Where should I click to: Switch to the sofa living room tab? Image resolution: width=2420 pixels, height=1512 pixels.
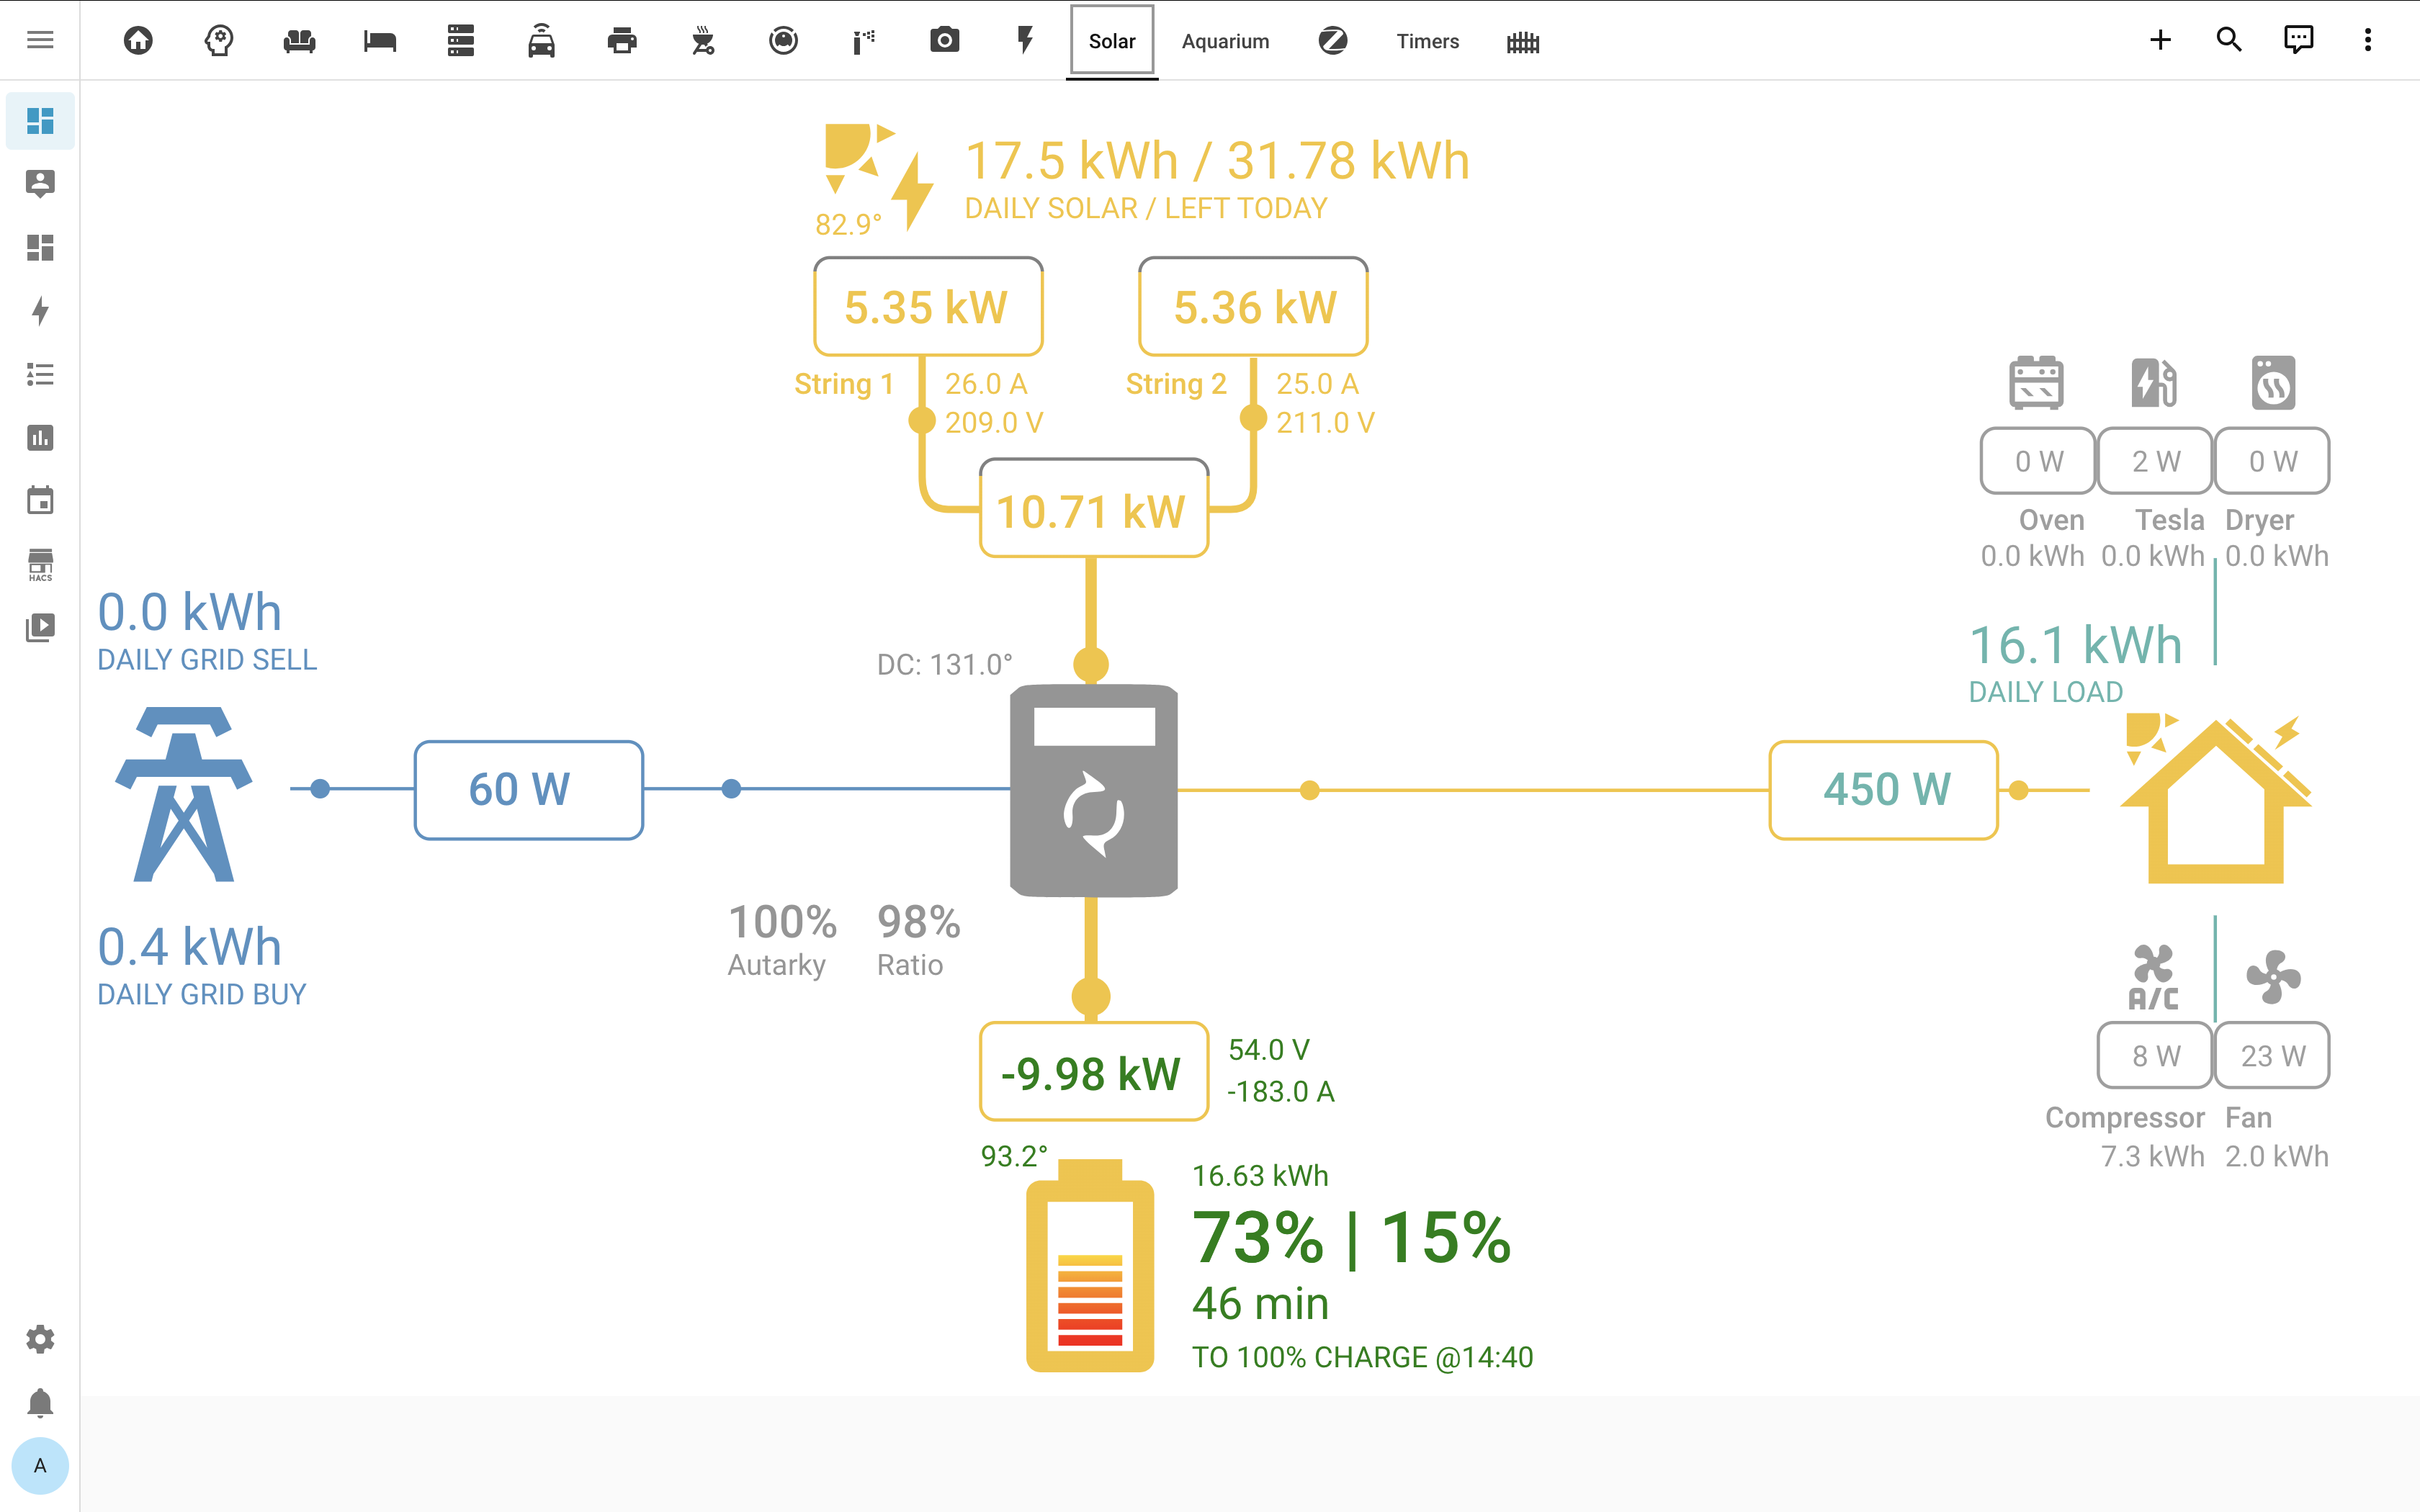[x=299, y=40]
